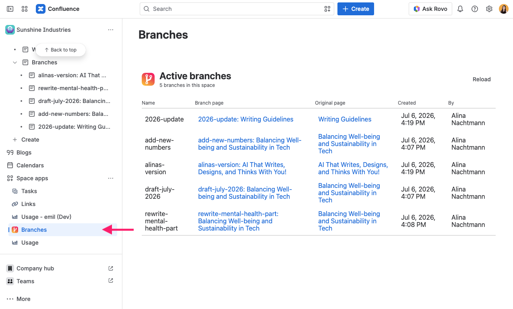Click the Back to top button
The image size is (513, 309).
(x=60, y=50)
